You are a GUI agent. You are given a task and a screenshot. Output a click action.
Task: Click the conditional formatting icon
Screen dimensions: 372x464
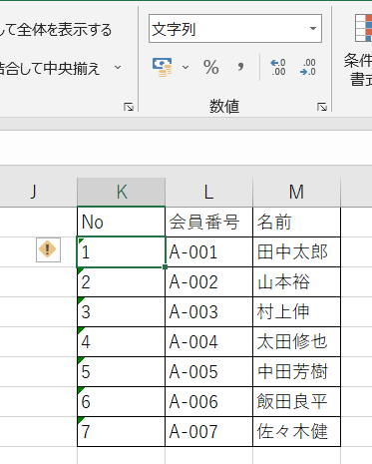pyautogui.click(x=363, y=28)
